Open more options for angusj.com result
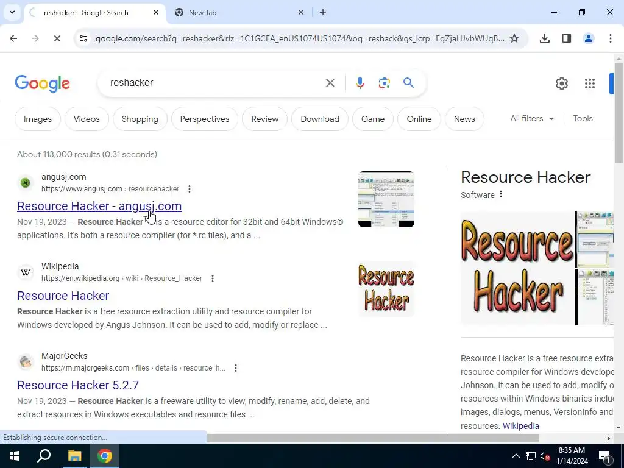624x468 pixels. [x=190, y=189]
